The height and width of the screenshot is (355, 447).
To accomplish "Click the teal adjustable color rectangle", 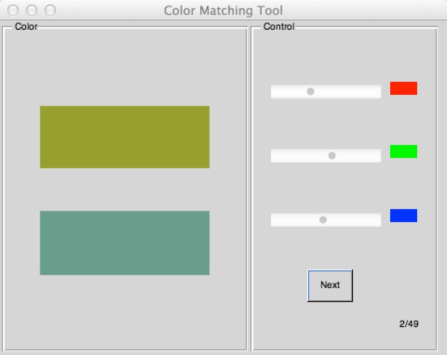I will [125, 243].
